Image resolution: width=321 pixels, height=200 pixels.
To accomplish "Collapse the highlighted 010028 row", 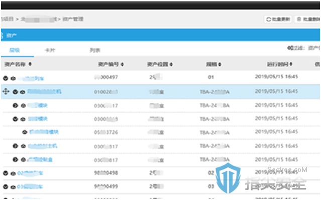I will pos(15,92).
